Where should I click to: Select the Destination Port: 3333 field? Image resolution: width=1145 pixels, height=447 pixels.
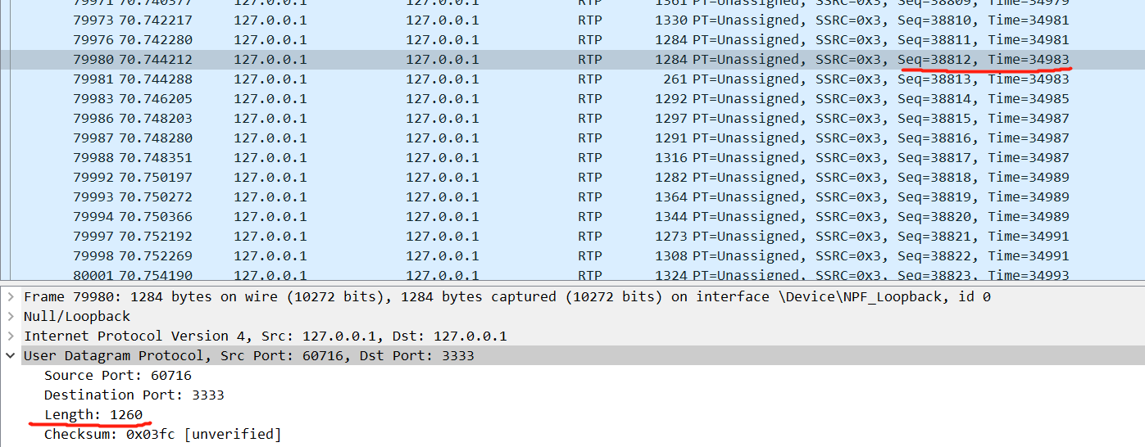(x=134, y=395)
